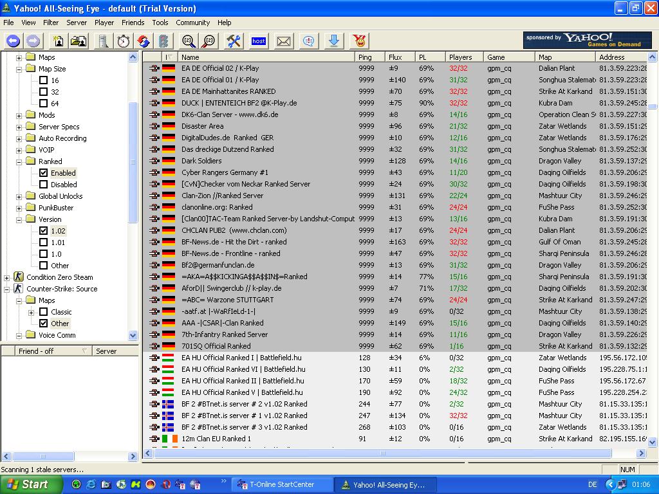Click the All-Seeing Eye title bar icon

point(6,8)
